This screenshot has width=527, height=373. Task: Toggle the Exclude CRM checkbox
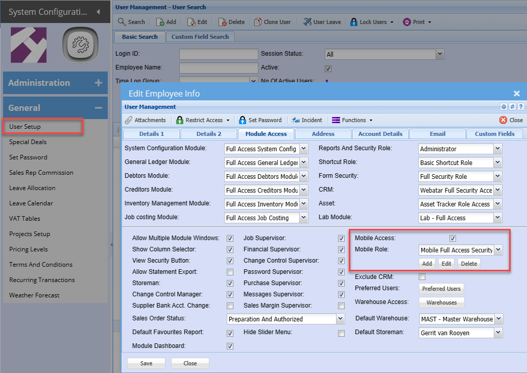[422, 277]
